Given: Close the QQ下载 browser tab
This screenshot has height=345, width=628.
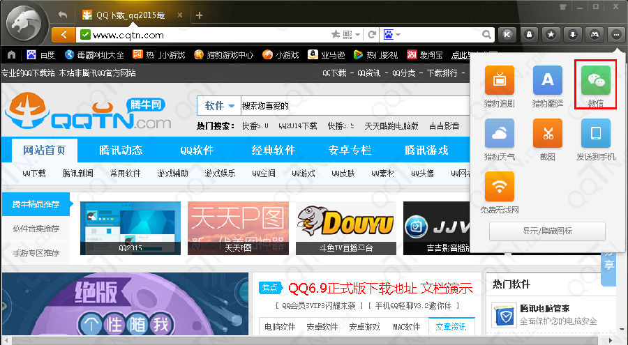Looking at the screenshot, I should [x=180, y=15].
